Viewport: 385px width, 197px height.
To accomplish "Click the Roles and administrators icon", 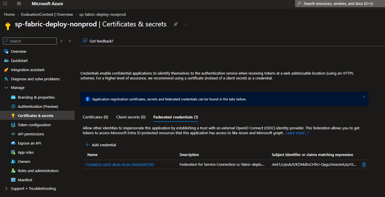I will 13,171.
